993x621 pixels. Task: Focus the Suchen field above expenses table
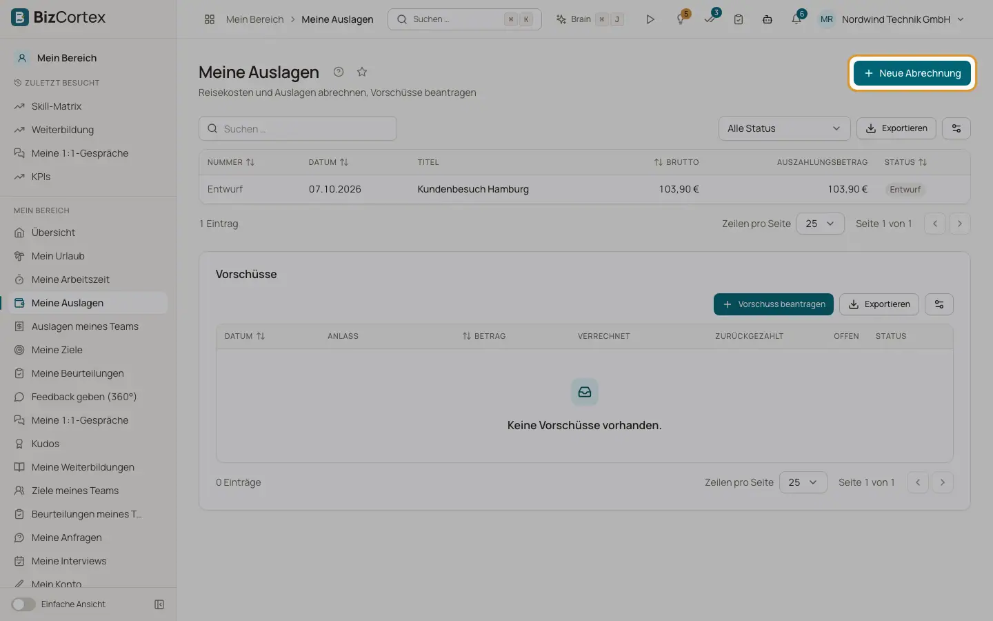point(298,128)
